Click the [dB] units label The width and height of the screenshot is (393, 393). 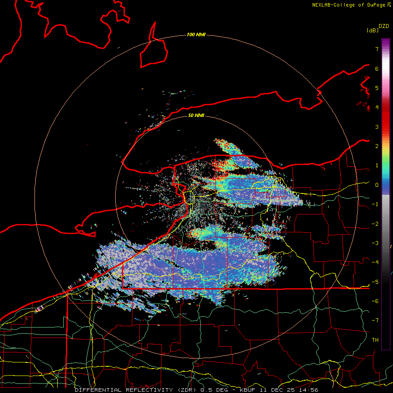pyautogui.click(x=372, y=30)
